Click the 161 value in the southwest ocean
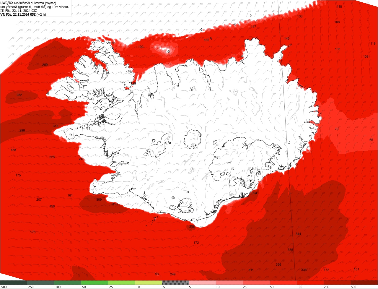 pos(70,195)
